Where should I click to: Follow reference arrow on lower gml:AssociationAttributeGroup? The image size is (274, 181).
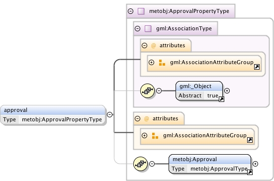click(250, 140)
